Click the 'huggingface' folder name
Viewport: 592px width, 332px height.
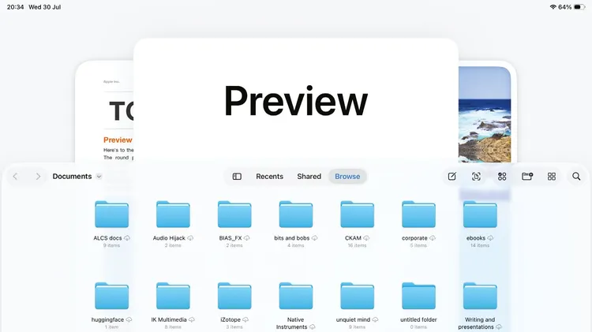coord(107,319)
